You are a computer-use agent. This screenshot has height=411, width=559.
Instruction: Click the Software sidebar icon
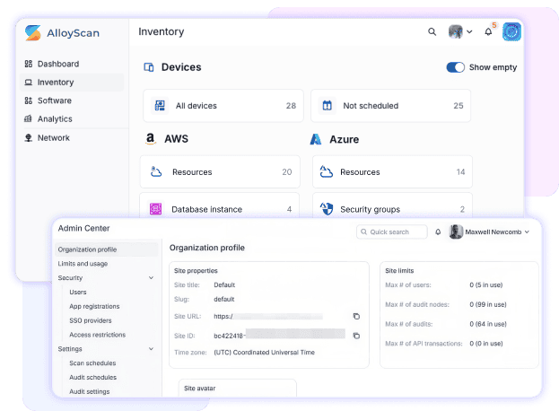click(29, 101)
